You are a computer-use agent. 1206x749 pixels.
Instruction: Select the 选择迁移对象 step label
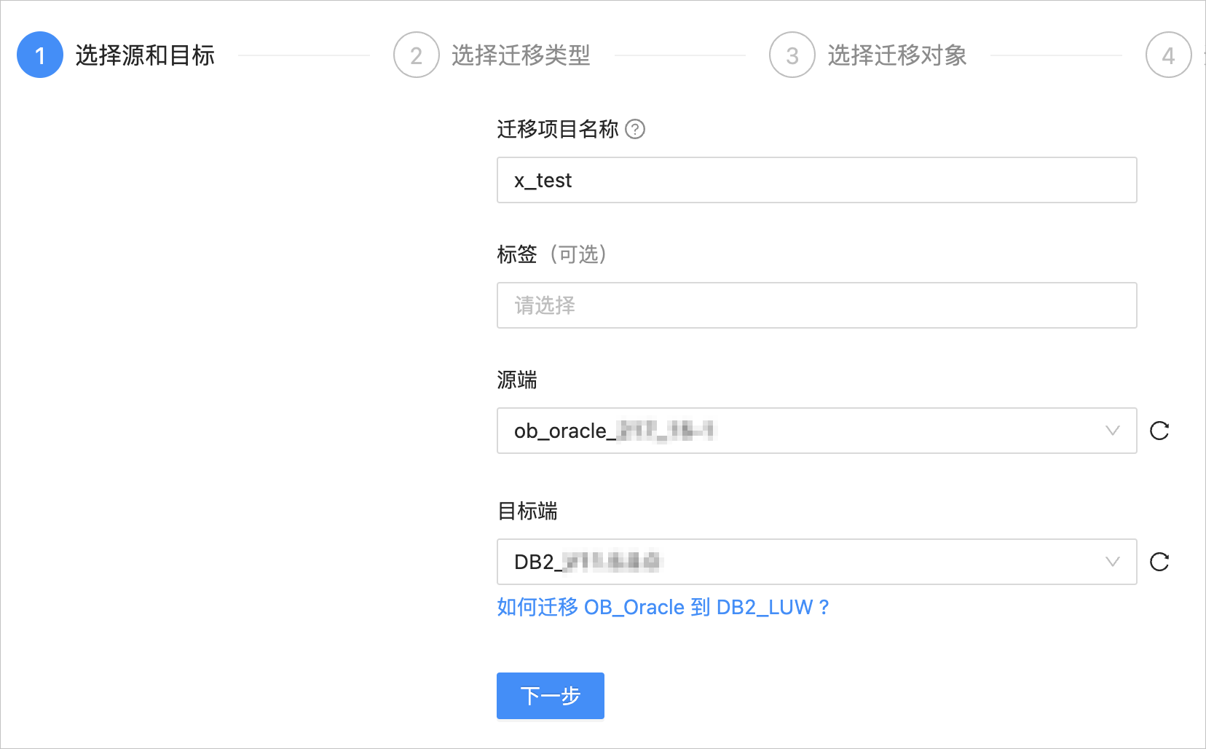(x=897, y=55)
